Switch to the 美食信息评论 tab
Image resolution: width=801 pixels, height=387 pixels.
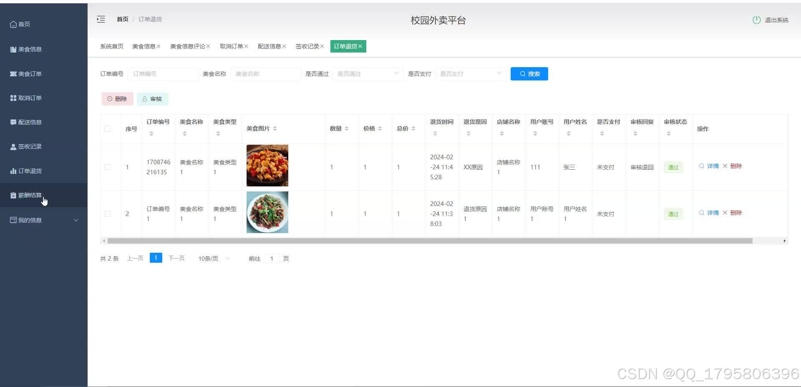pos(187,46)
